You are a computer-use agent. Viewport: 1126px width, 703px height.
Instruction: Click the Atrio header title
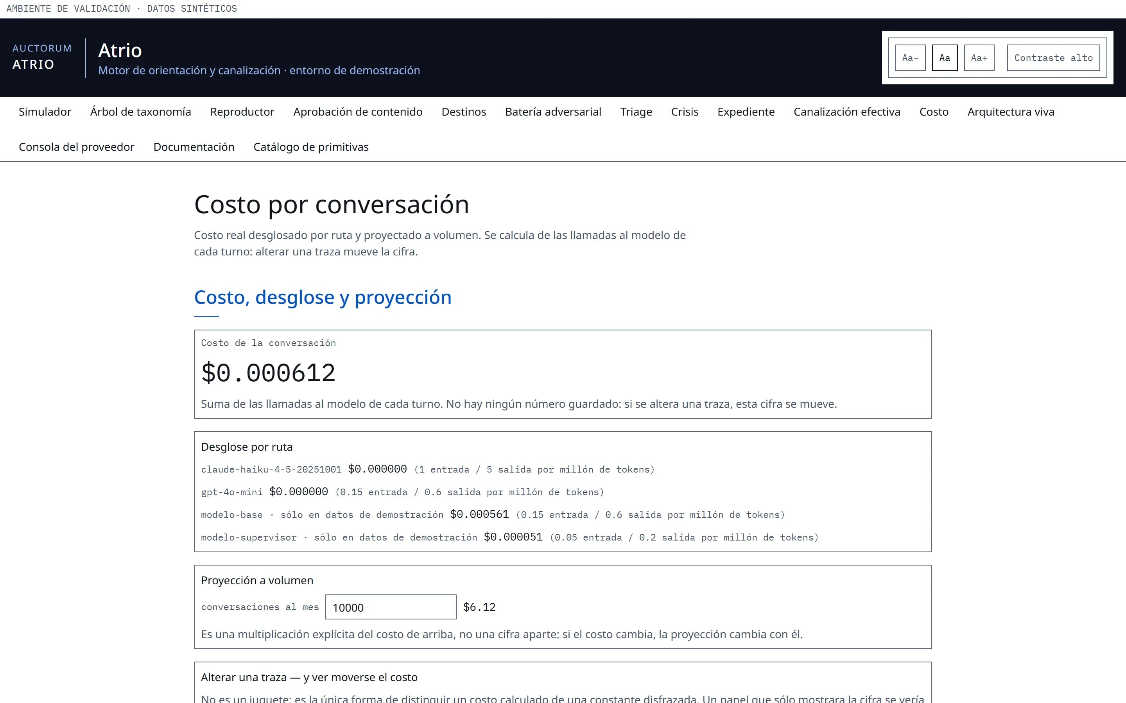tap(120, 50)
